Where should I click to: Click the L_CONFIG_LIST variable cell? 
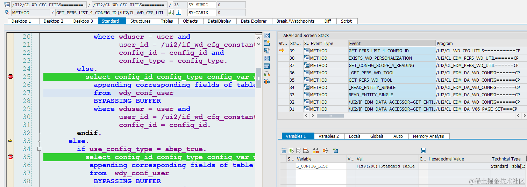click(x=321, y=166)
